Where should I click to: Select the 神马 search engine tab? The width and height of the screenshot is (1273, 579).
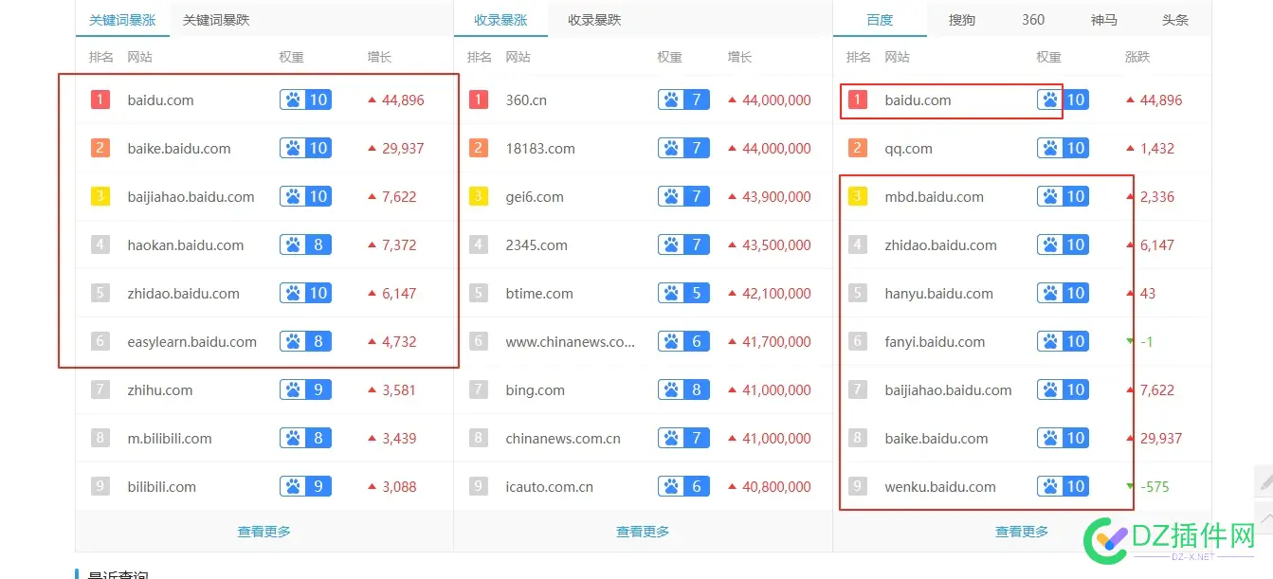[x=1104, y=20]
